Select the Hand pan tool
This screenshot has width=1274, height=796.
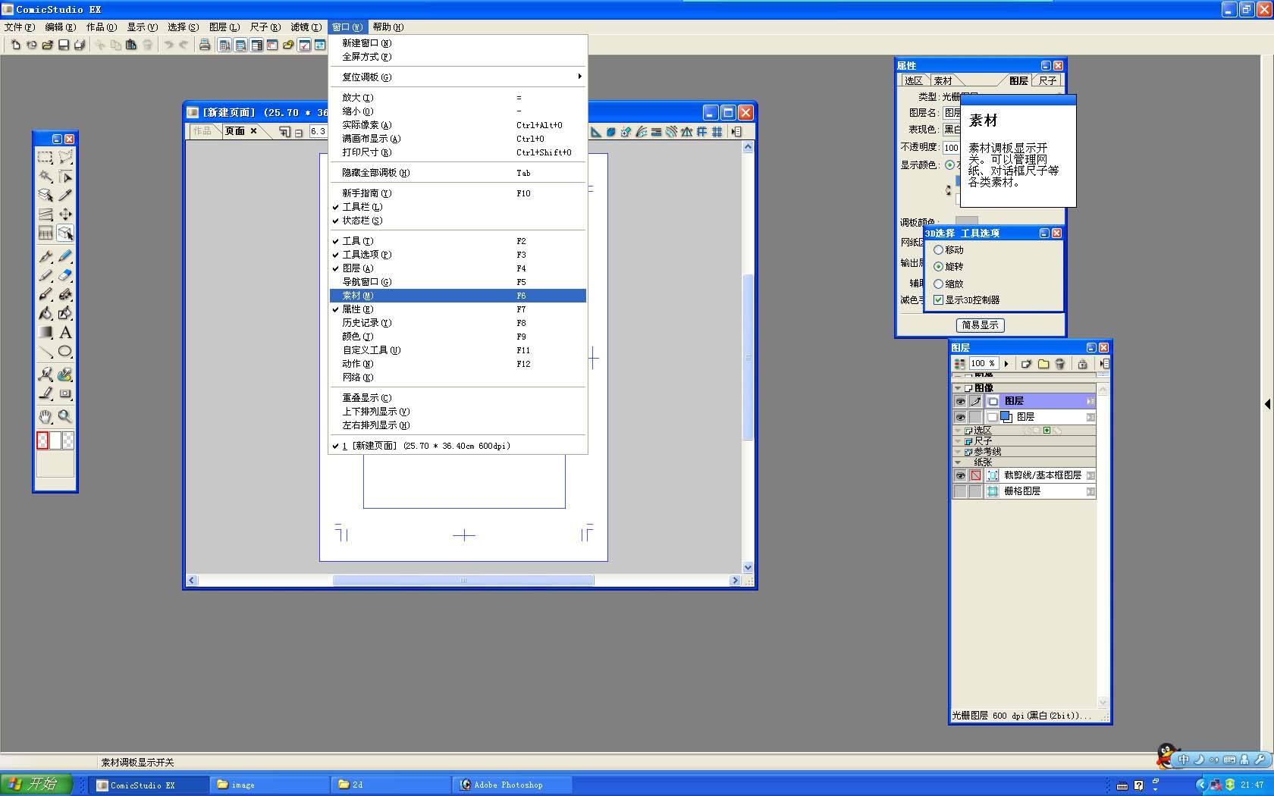click(x=45, y=416)
